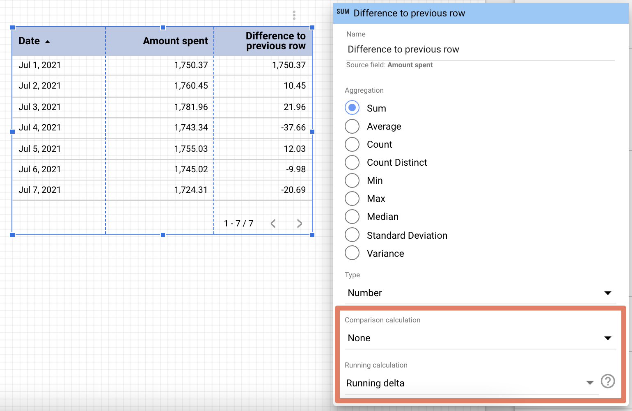Click the Difference to previous row column header

pyautogui.click(x=263, y=41)
